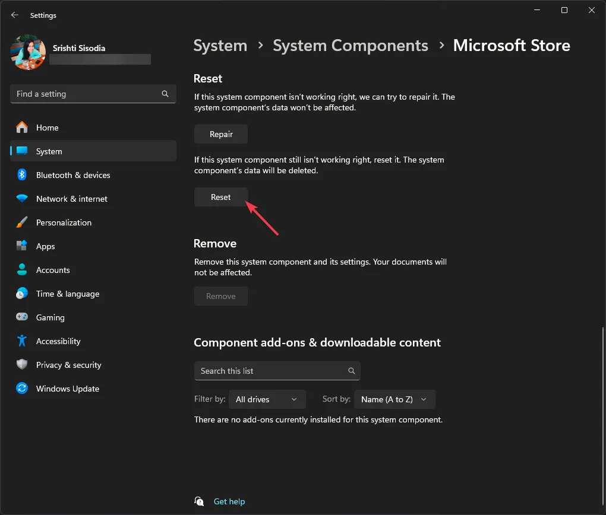606x515 pixels.
Task: Open Bluetooth & devices settings
Action: click(x=93, y=175)
